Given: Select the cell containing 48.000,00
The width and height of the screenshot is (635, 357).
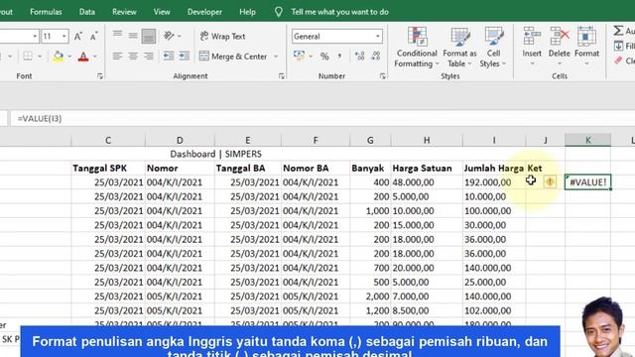Looking at the screenshot, I should tap(427, 182).
